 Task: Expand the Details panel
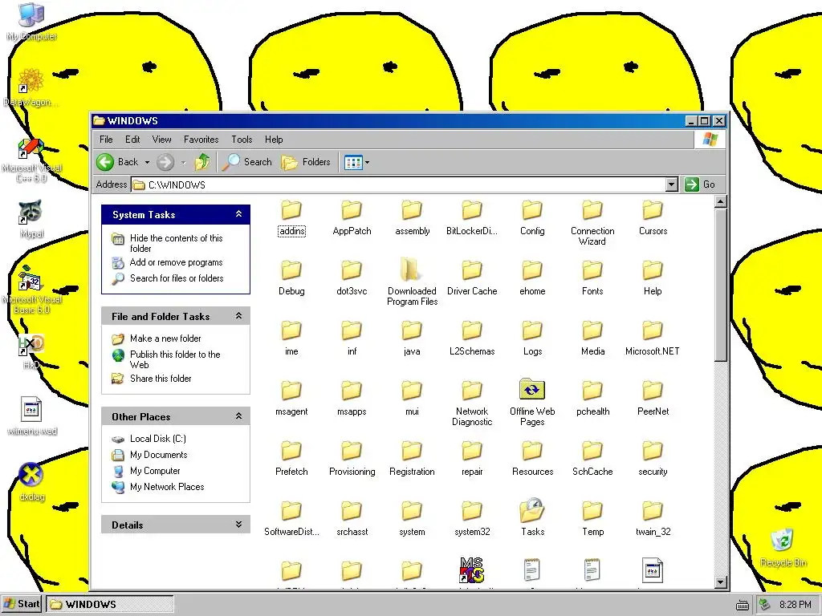(x=238, y=525)
